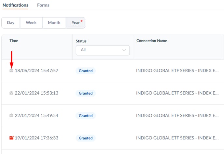Open the Status All dropdown
224x154 pixels.
click(x=103, y=50)
